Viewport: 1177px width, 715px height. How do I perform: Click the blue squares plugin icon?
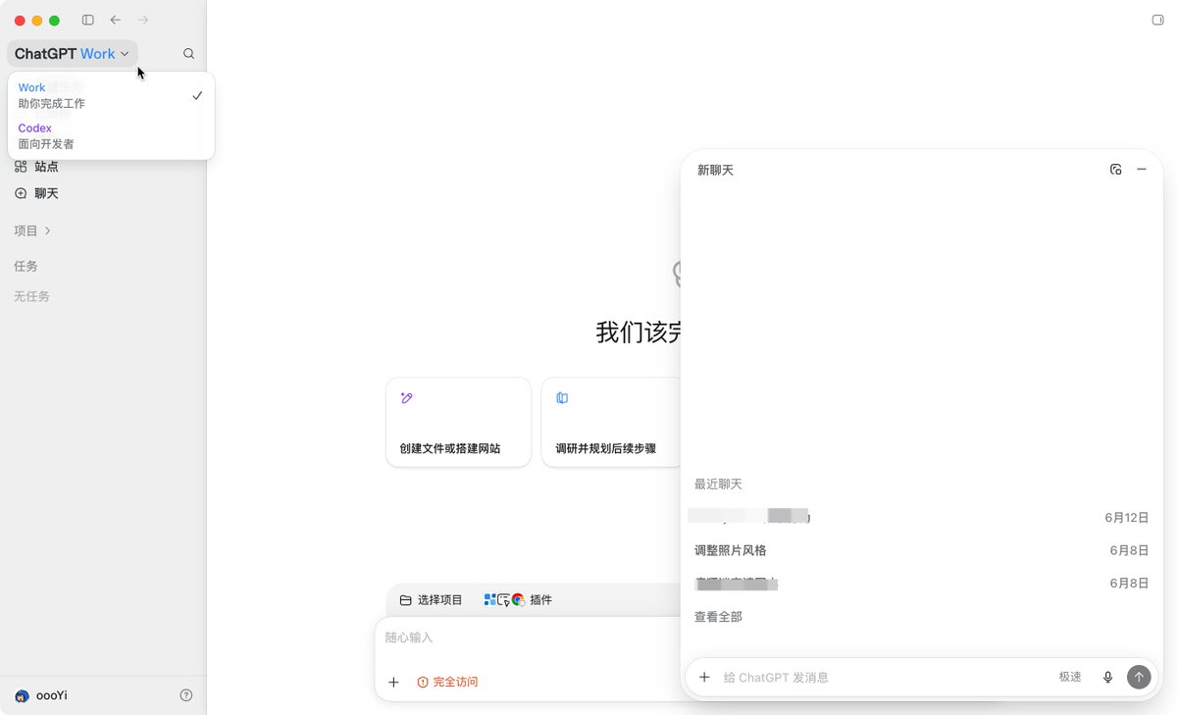[x=490, y=599]
